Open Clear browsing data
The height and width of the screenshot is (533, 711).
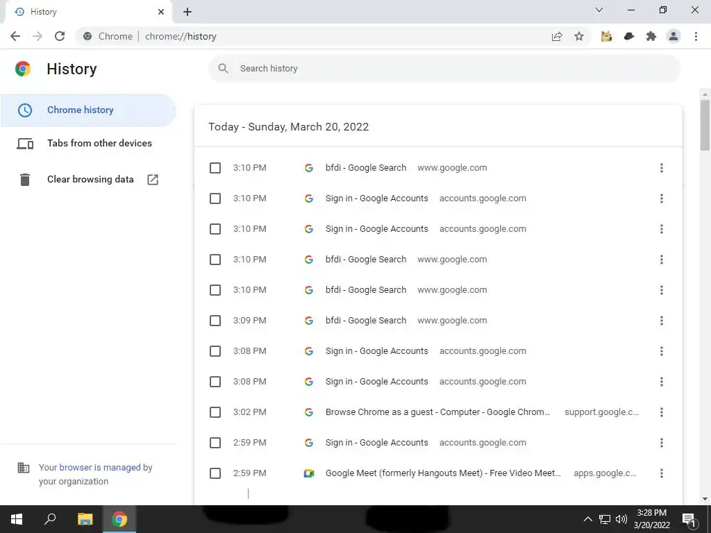click(90, 179)
